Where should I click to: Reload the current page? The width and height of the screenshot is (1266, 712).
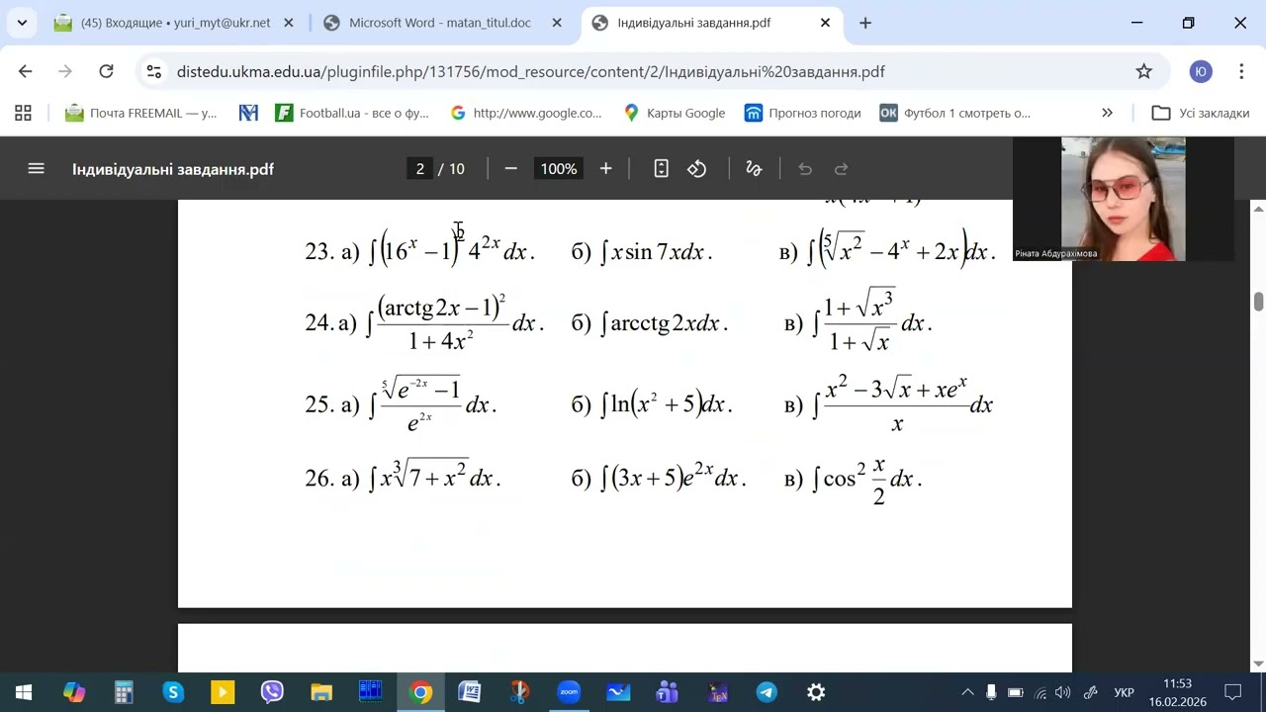coord(106,71)
